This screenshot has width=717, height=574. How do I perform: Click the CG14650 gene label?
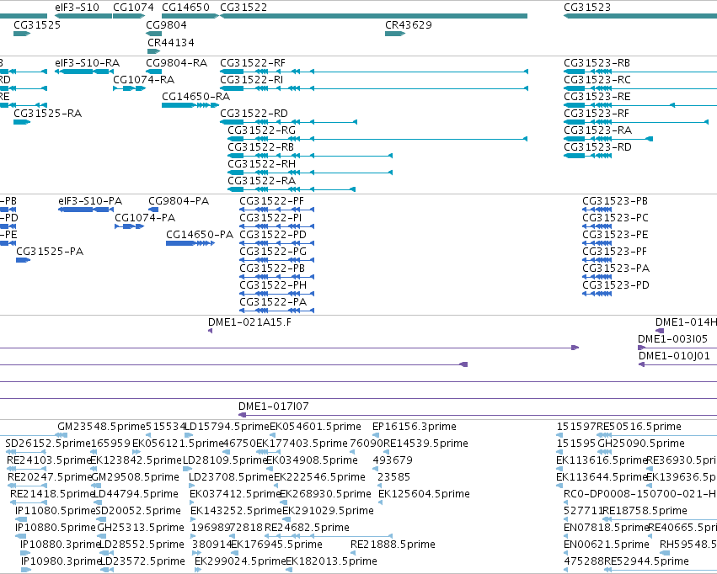click(185, 8)
